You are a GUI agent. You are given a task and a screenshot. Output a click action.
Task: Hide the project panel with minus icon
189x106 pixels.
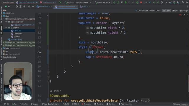click(x=33, y=6)
